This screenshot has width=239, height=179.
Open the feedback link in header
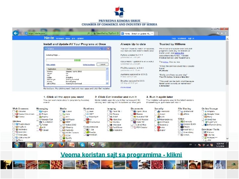pos(182,38)
